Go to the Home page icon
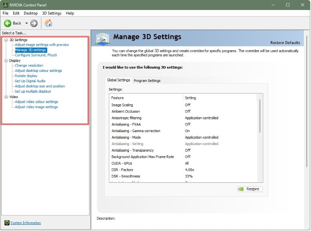The width and height of the screenshot is (311, 231). [49, 23]
